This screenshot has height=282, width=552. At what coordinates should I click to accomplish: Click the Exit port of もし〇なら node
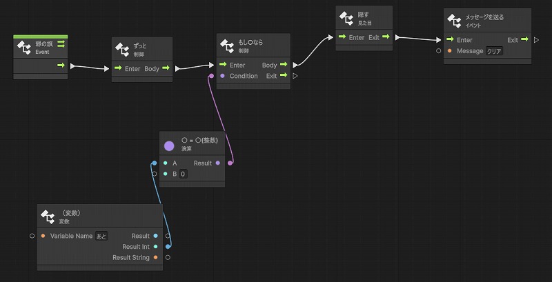(283, 76)
